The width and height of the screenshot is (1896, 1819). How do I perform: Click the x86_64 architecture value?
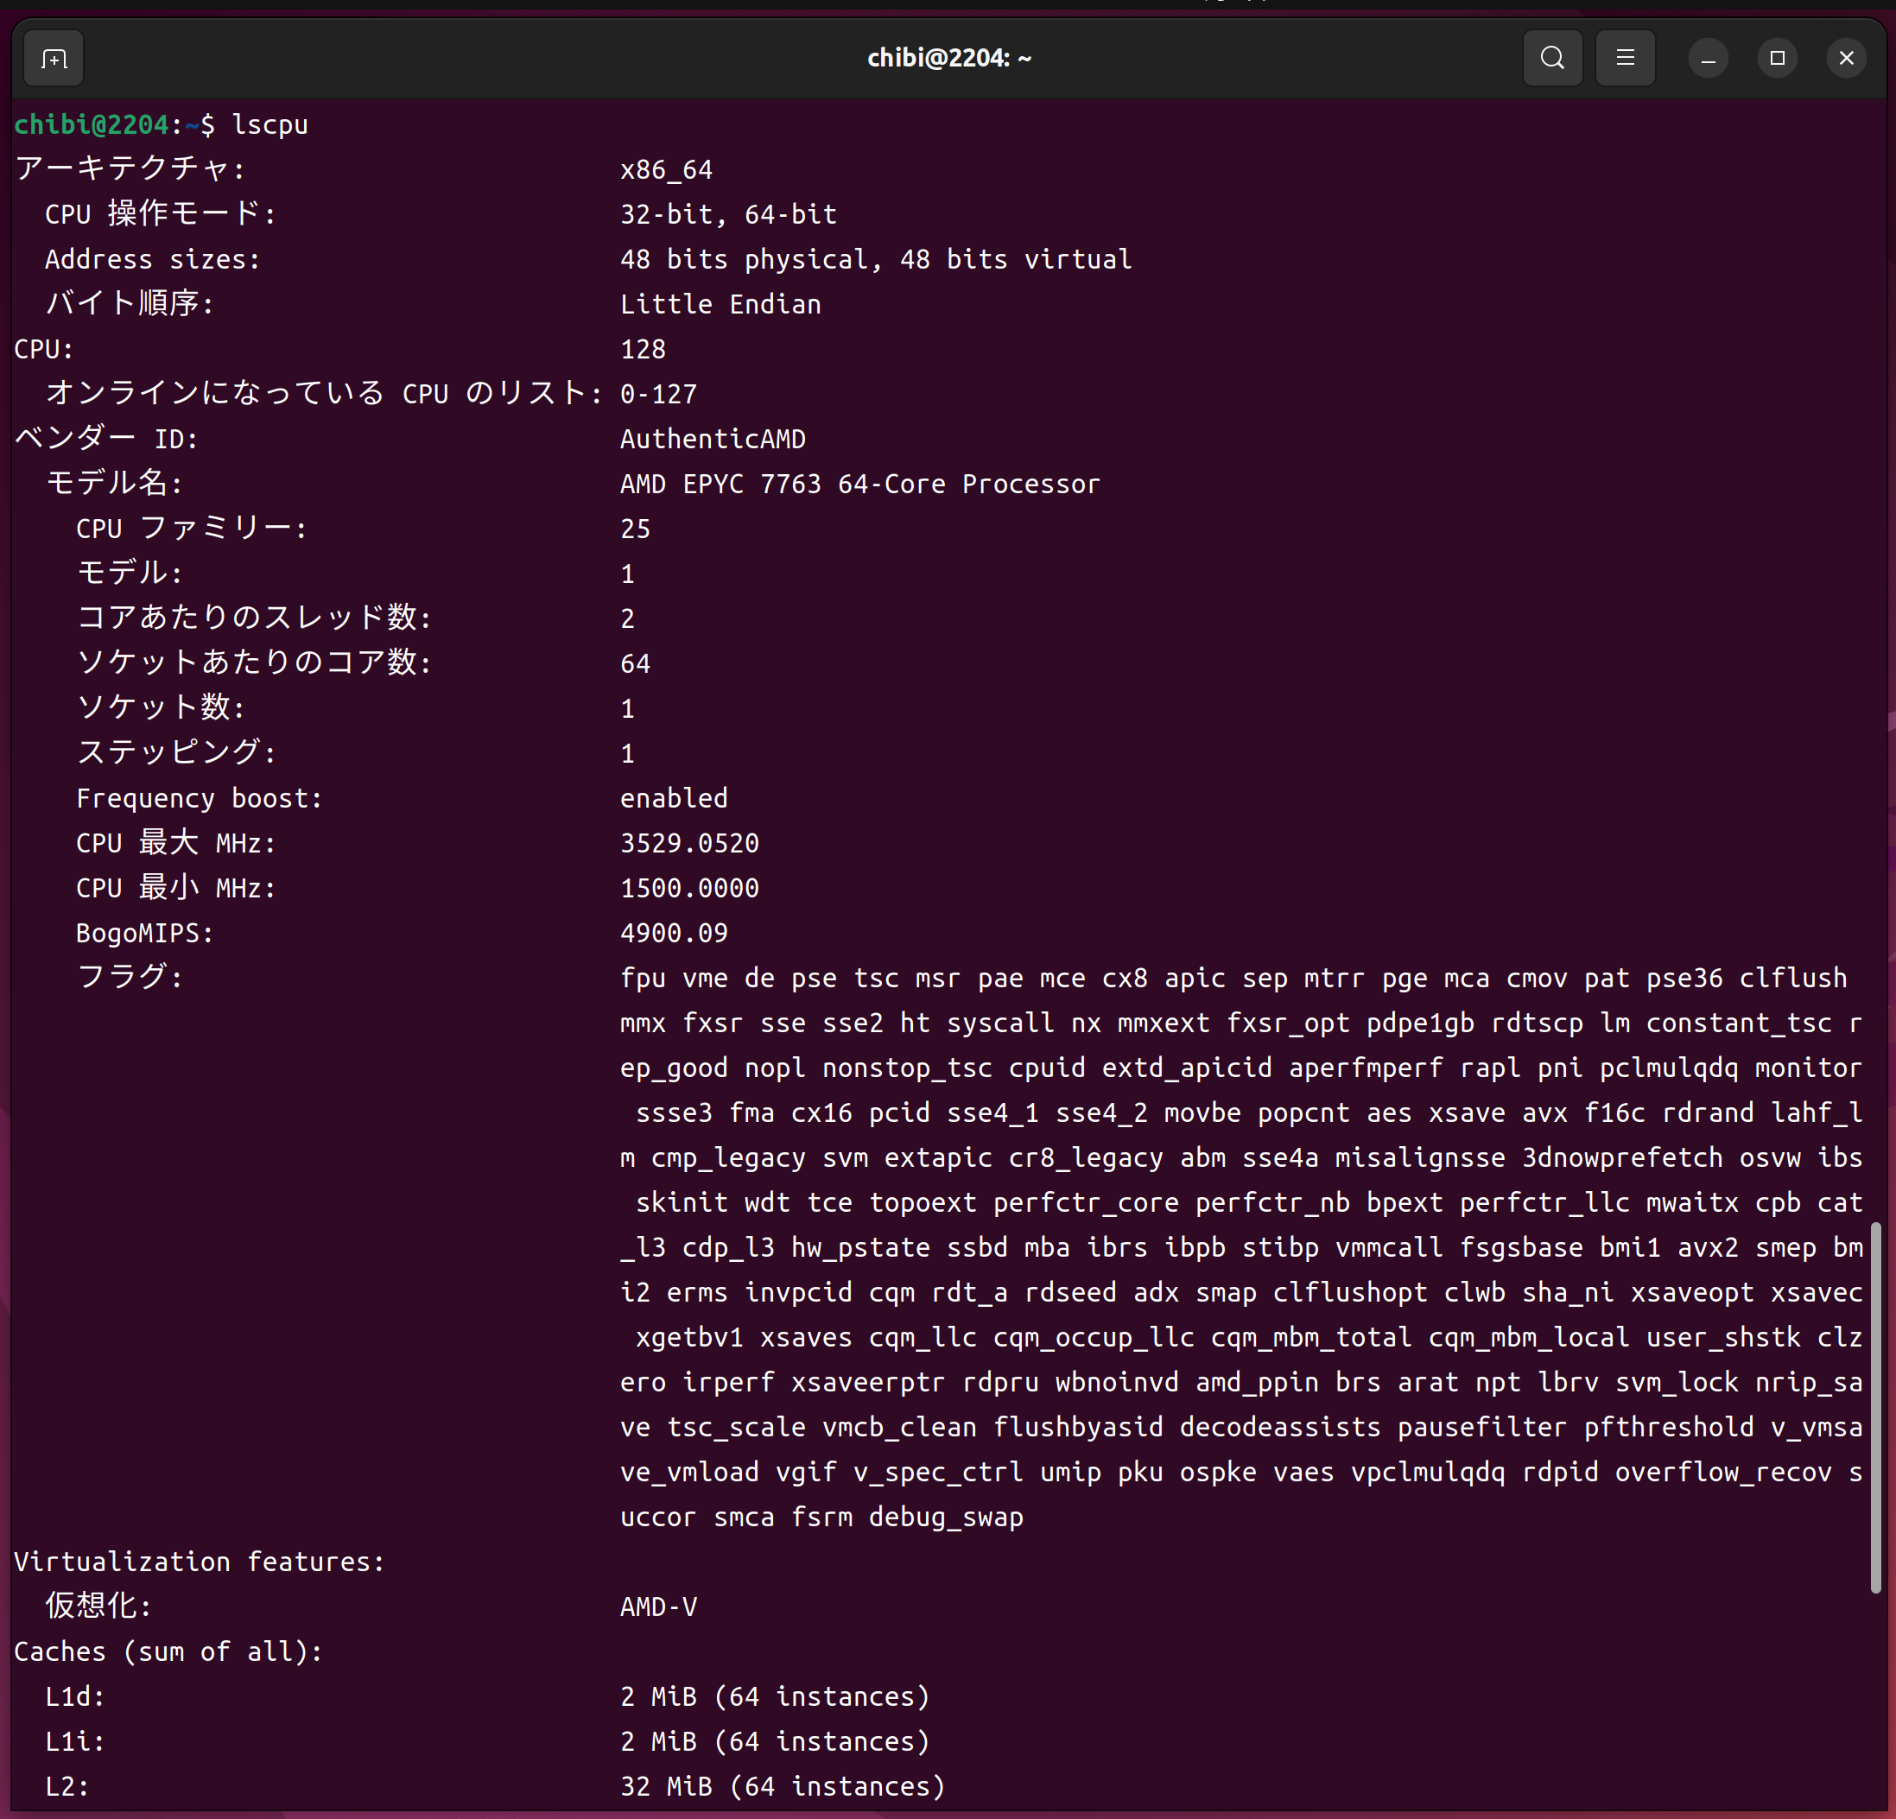coord(665,170)
